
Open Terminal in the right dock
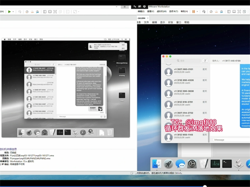[227, 164]
